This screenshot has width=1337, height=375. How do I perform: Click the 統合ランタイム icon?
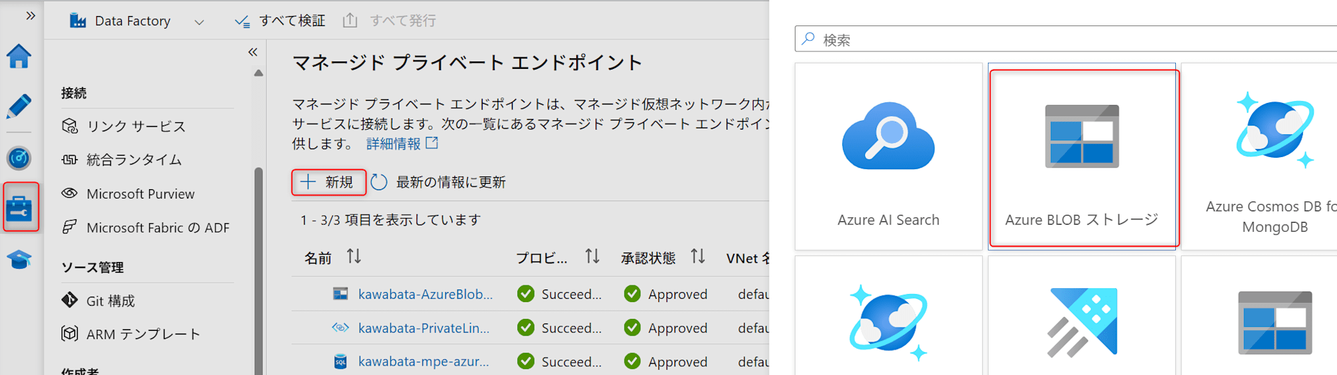(x=70, y=160)
